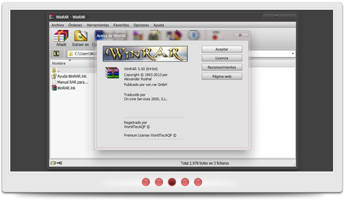Open the Ayuda menu
This screenshot has height=203, width=345.
[x=159, y=25]
